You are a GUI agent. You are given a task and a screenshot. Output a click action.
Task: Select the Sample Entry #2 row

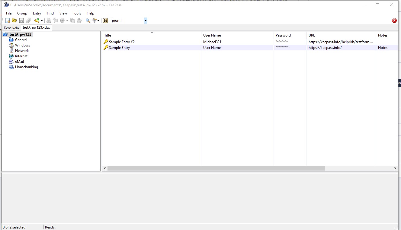(250, 42)
